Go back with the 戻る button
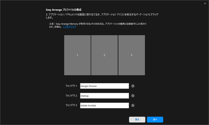The width and height of the screenshot is (209, 125). tap(137, 120)
